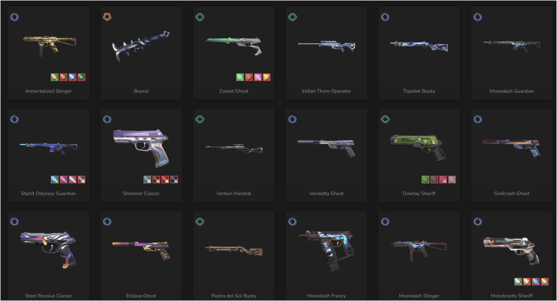Select the gold color variant of Immortalized Stinger
Screen dimensions: 557x301
pyautogui.click(x=55, y=77)
